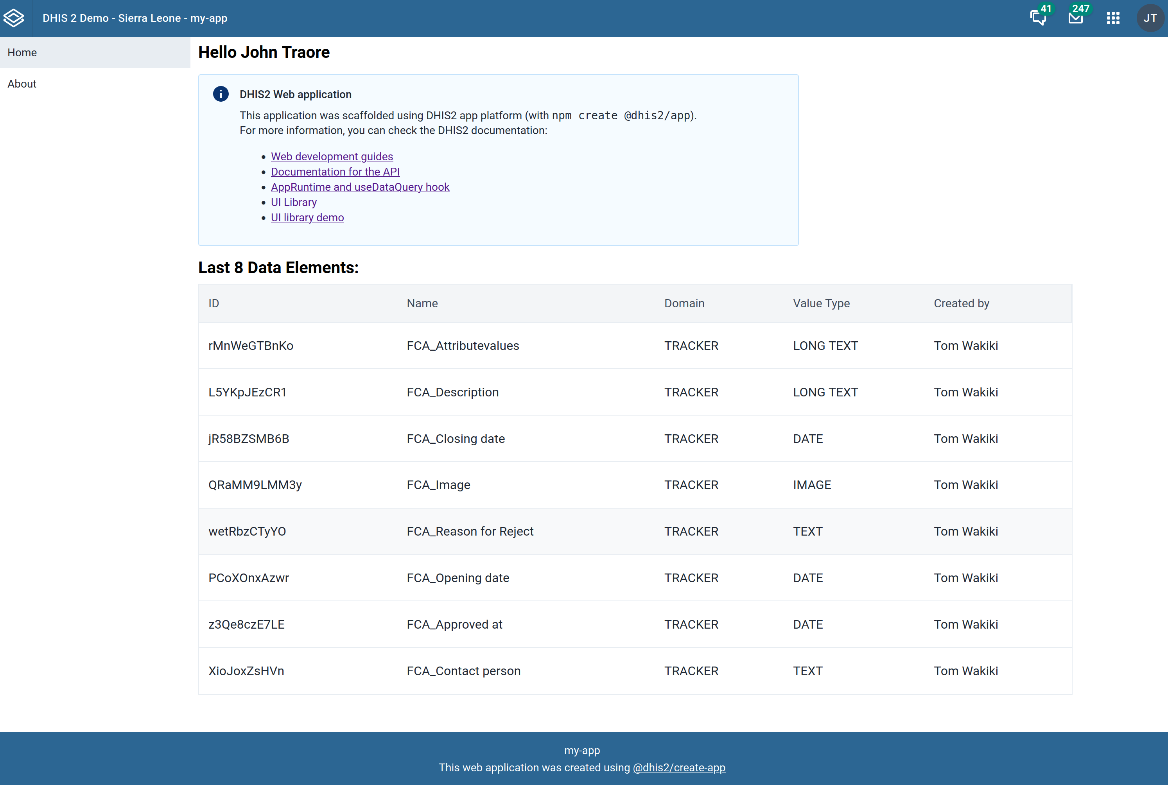Open the JT user profile avatar
Viewport: 1168px width, 785px height.
pos(1150,18)
